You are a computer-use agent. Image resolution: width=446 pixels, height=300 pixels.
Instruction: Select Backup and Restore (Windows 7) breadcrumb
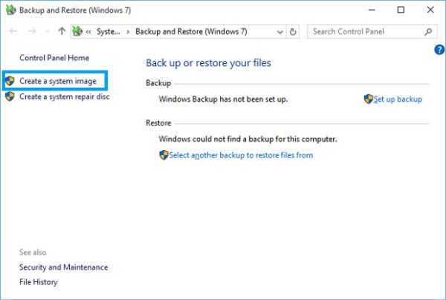point(191,31)
